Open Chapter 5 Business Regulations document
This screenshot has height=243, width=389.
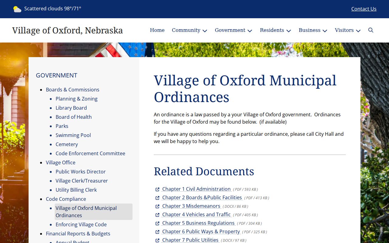pyautogui.click(x=198, y=223)
